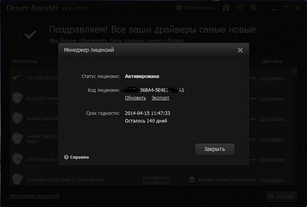The width and height of the screenshot is (307, 207).
Task: Close the Driver Booster main window
Action: pos(298,8)
